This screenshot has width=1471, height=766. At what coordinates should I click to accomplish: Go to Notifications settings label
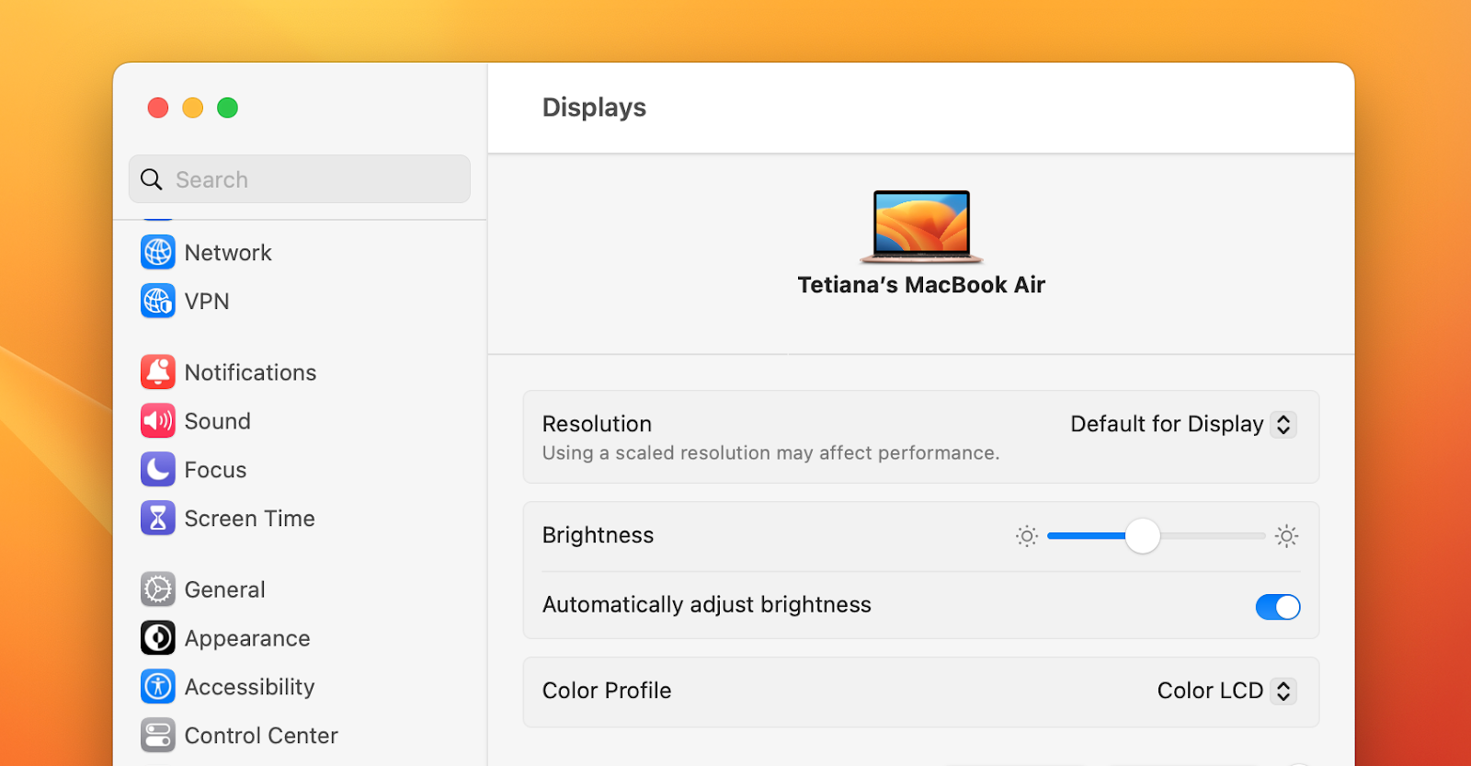coord(250,372)
